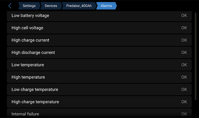Select the Internal failure label
The image size is (199, 118).
click(25, 114)
